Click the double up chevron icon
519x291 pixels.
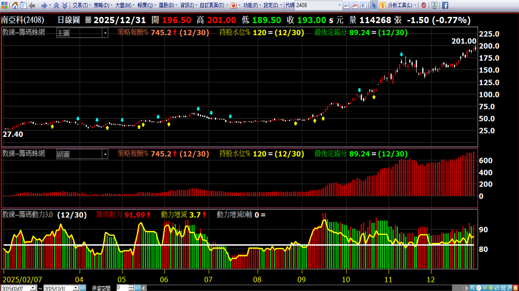(56, 5)
